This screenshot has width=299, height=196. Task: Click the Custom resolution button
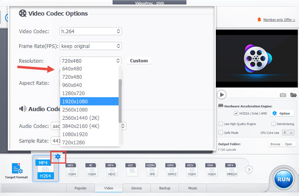click(x=139, y=61)
